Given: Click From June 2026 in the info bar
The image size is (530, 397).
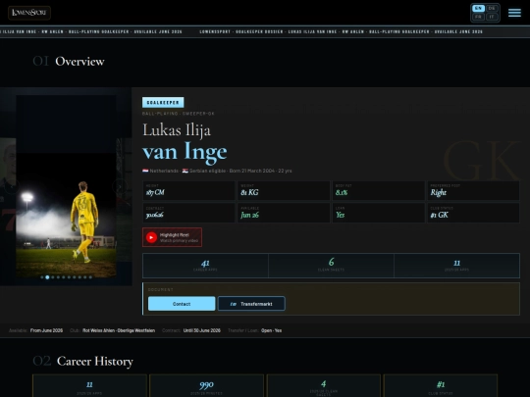Looking at the screenshot, I should [x=46, y=330].
